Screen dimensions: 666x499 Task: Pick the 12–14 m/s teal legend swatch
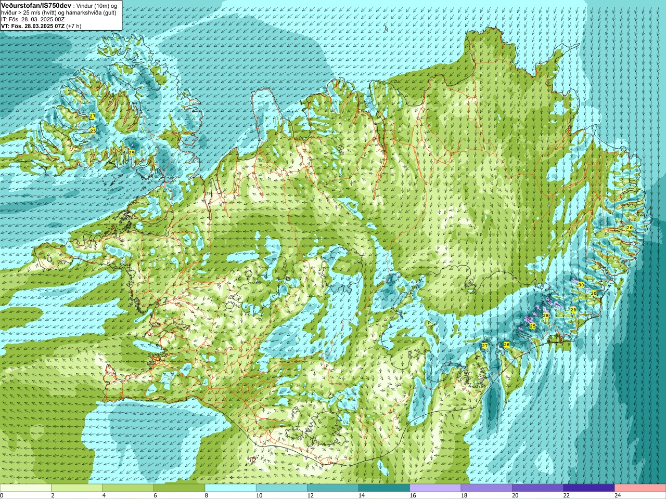click(x=333, y=488)
